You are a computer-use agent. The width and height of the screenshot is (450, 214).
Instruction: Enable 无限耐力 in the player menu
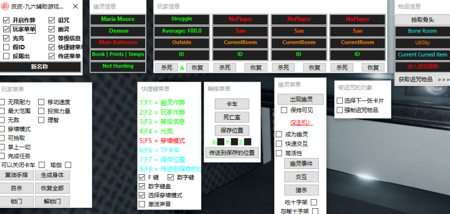(3, 102)
